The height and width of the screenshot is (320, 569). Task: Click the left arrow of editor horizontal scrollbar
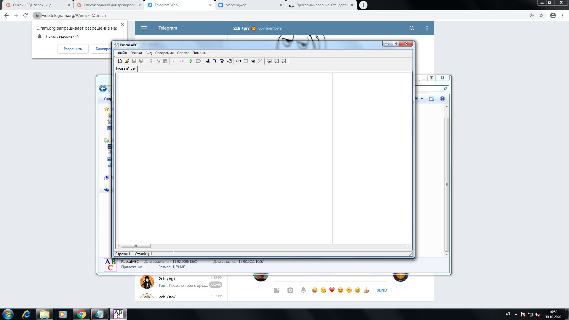[118, 246]
